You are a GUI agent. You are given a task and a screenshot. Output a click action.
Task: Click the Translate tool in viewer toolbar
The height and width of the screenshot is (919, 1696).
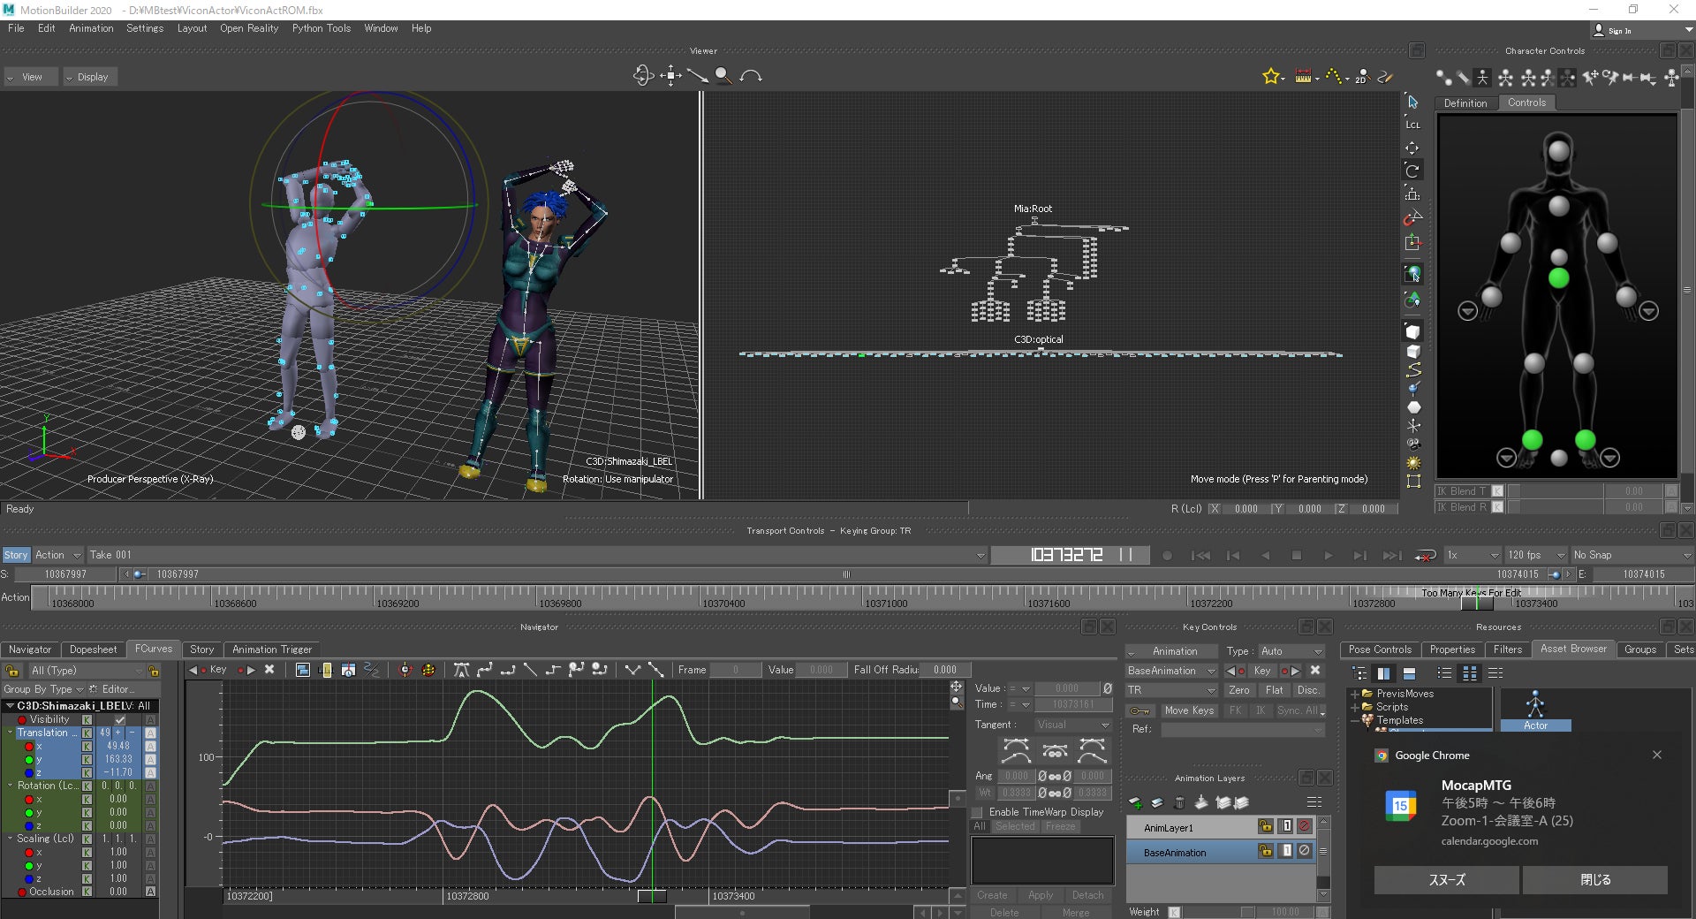(x=1412, y=148)
